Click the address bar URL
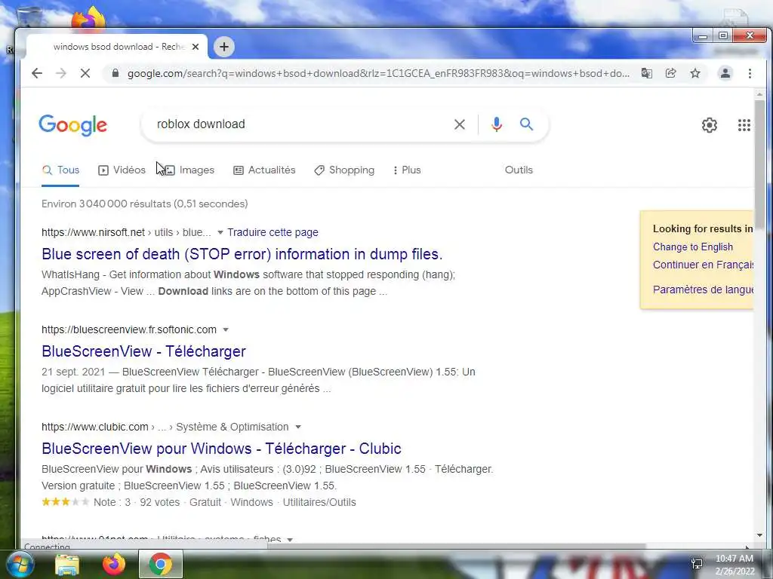This screenshot has height=579, width=773. tap(378, 73)
